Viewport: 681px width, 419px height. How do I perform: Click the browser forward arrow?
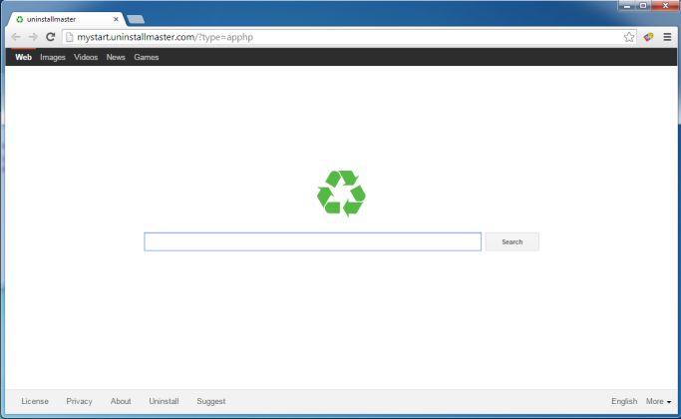(x=33, y=37)
